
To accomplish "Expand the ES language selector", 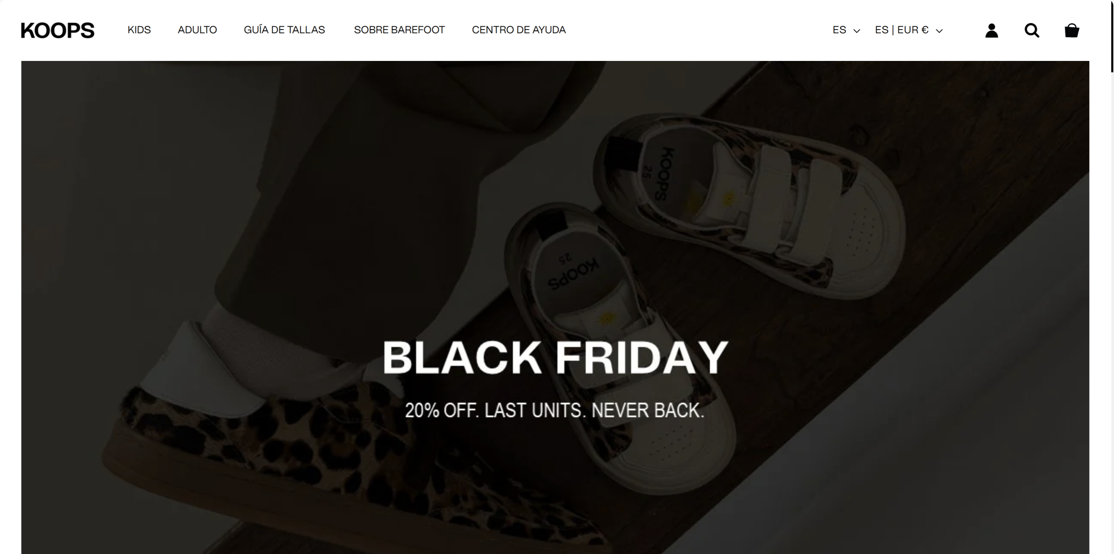I will (x=846, y=30).
